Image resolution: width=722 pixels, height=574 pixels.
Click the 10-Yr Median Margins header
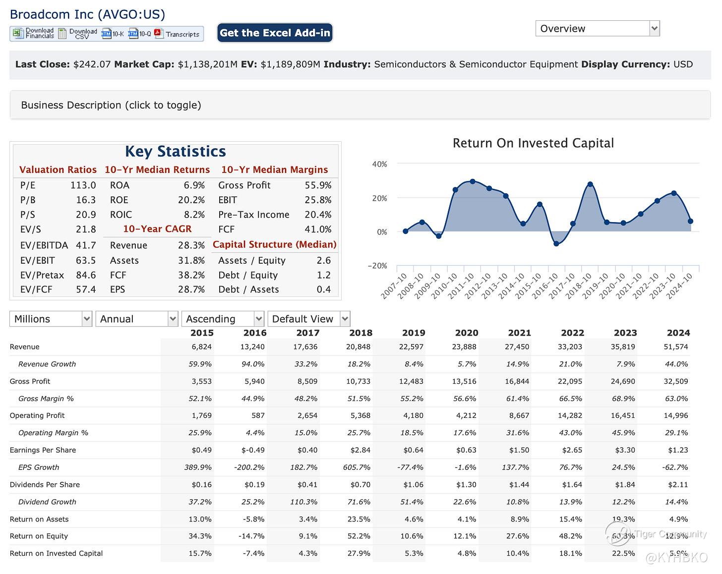(x=275, y=170)
